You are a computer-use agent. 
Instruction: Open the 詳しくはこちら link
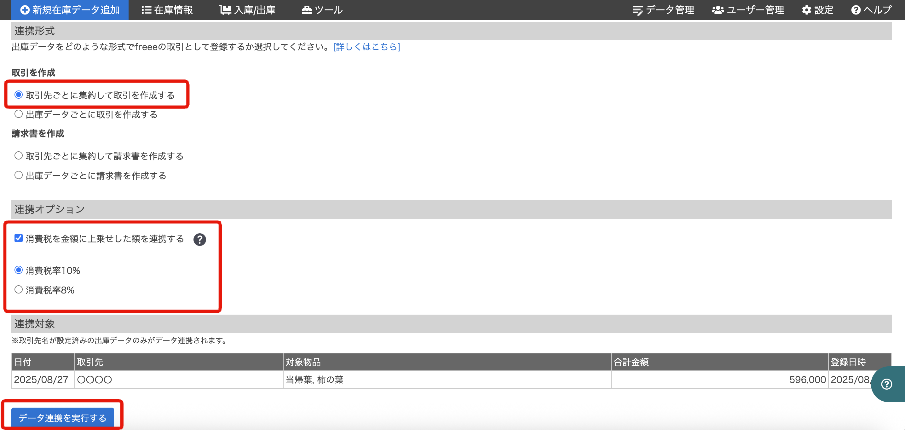(366, 47)
